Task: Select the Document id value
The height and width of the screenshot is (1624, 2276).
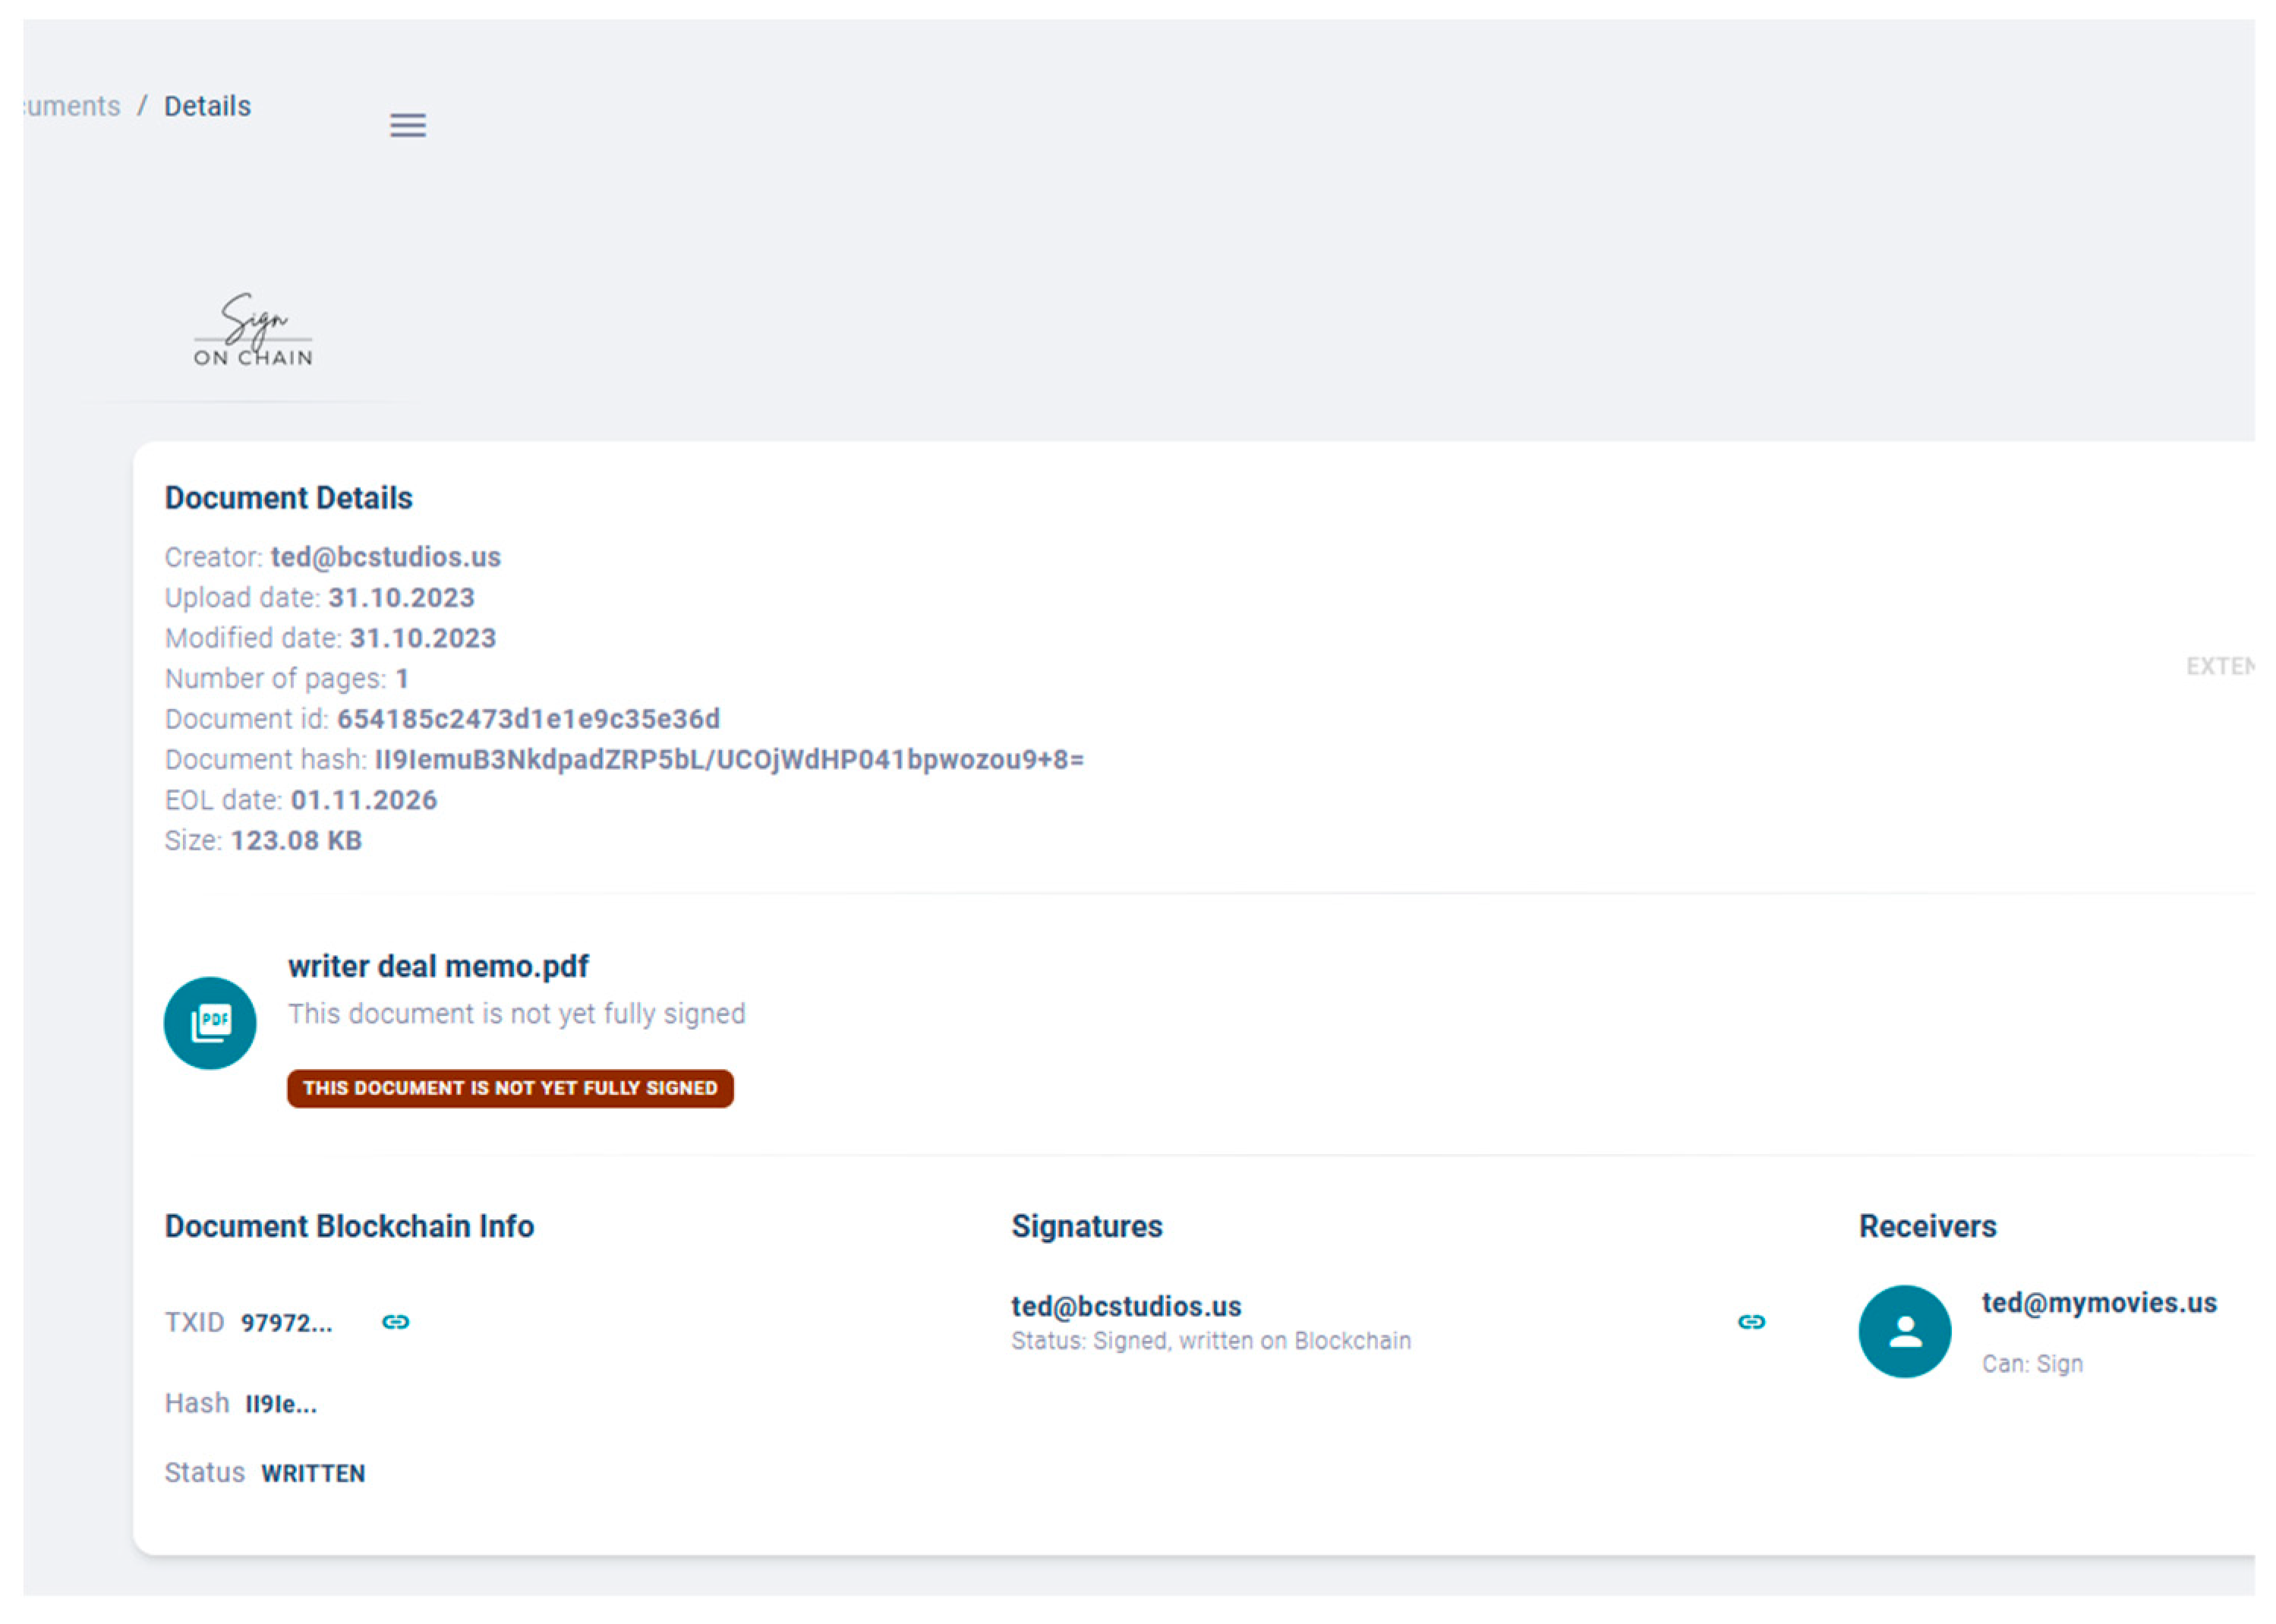Action: (x=528, y=719)
